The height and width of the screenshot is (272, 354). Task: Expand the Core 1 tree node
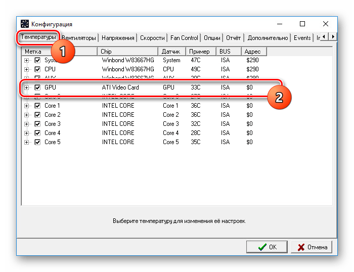click(x=27, y=106)
